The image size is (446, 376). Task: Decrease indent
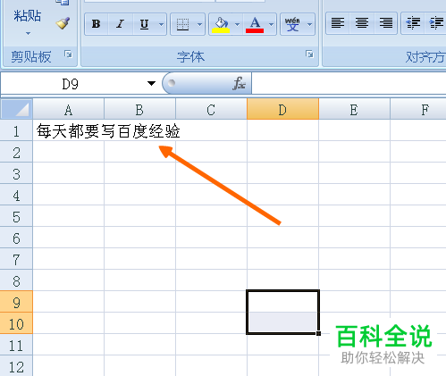413,23
